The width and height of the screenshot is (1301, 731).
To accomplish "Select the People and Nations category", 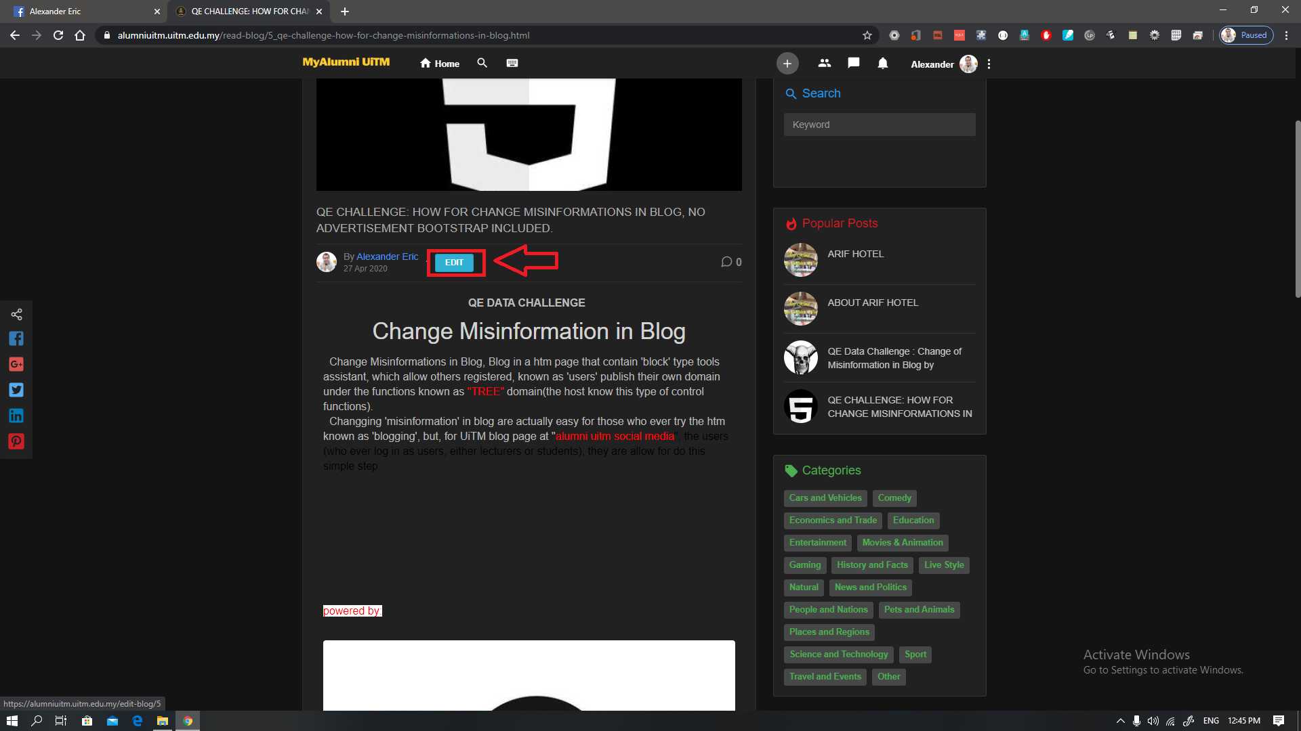I will (x=828, y=610).
